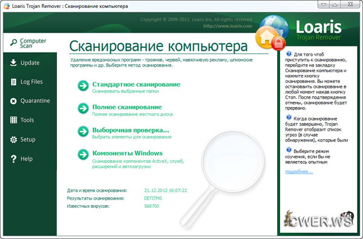Click the home and lock globe logo
The image size is (363, 239).
(272, 33)
